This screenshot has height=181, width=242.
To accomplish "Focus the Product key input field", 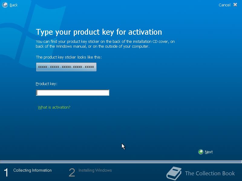I will pyautogui.click(x=73, y=93).
